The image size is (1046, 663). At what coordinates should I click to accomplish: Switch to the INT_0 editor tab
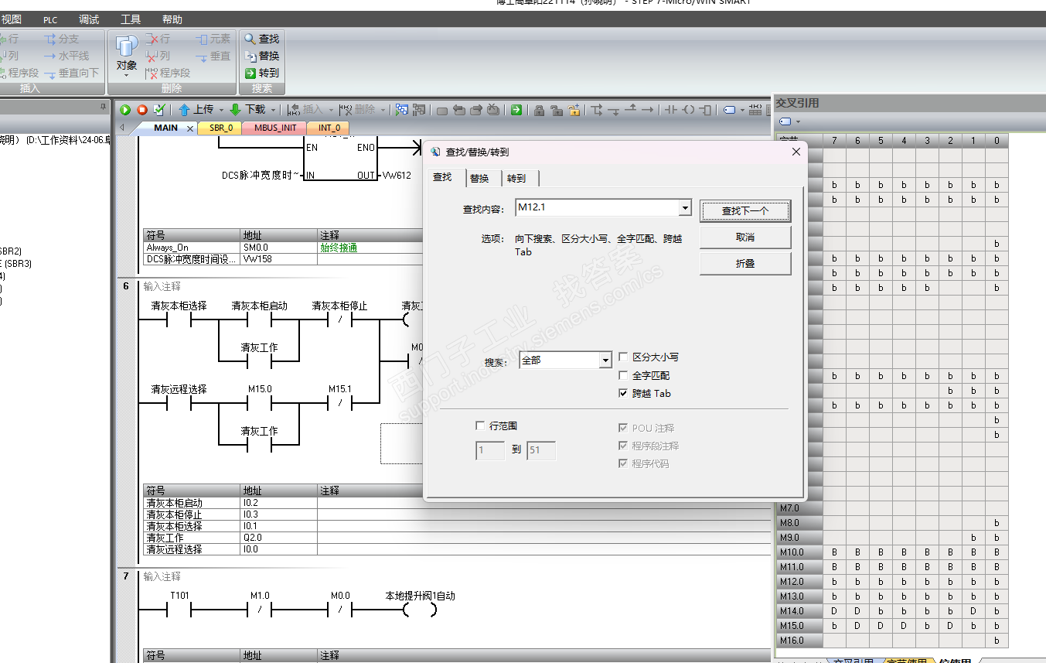pyautogui.click(x=329, y=128)
